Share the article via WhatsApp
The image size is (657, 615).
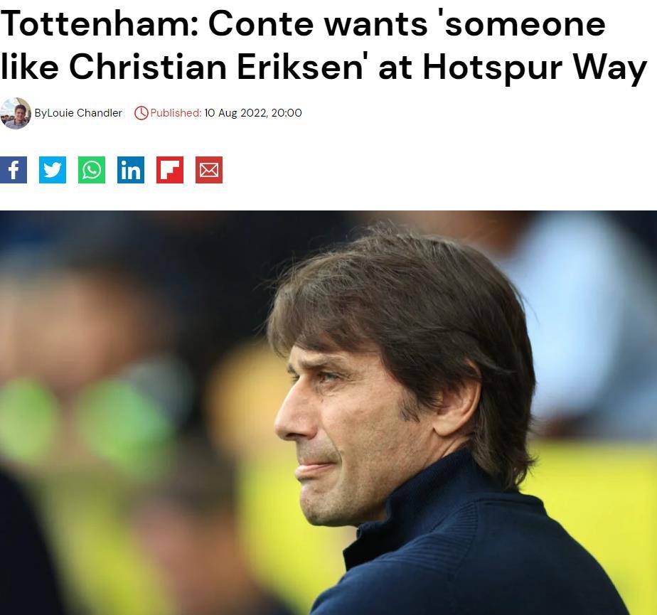(x=92, y=170)
